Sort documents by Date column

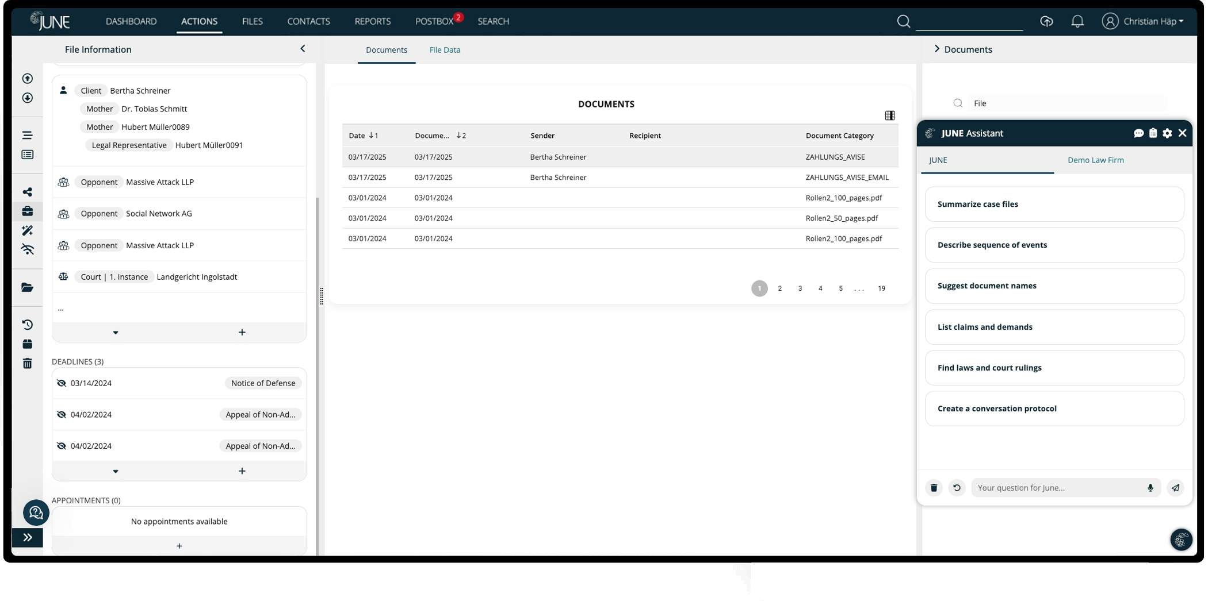[363, 136]
